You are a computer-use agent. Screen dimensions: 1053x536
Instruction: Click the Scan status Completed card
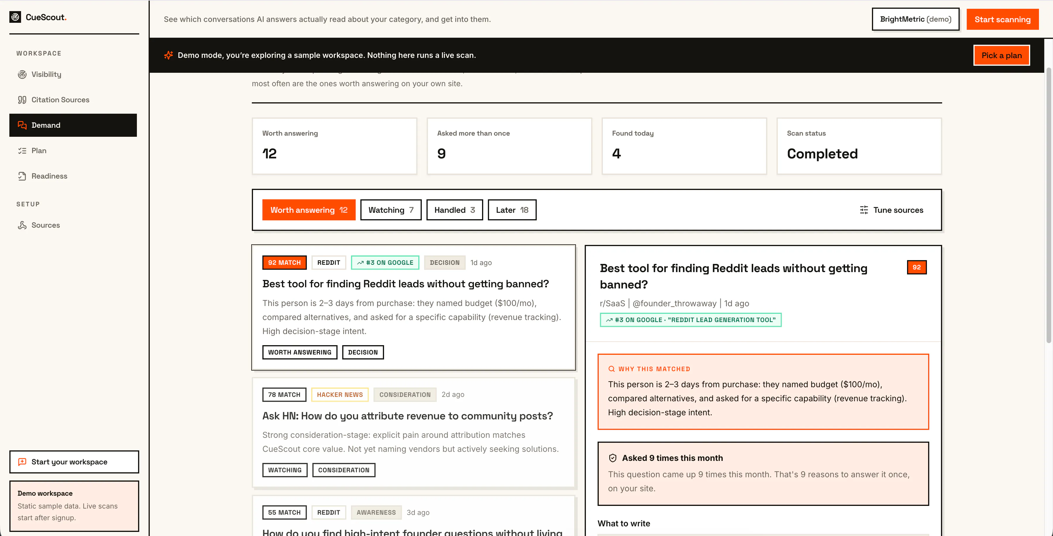[x=859, y=146]
